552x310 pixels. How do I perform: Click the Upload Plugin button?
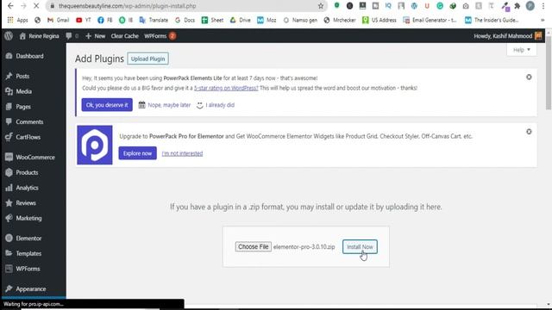(x=147, y=59)
